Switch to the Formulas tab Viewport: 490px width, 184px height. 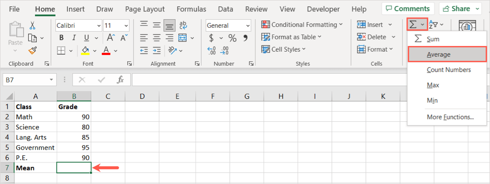[191, 9]
